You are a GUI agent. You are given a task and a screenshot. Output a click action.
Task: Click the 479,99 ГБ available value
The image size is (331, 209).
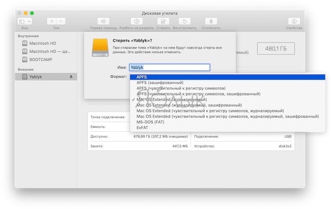[161, 137]
